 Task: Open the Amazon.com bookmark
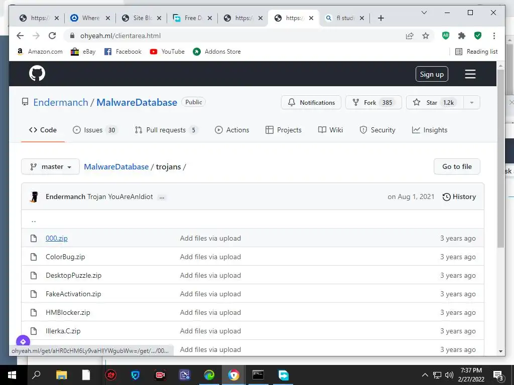[39, 52]
